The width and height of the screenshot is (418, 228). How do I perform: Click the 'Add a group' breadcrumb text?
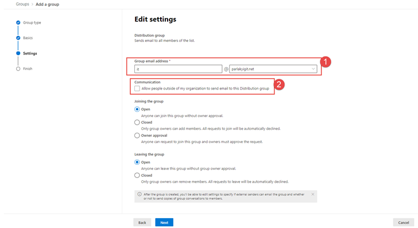click(x=48, y=4)
